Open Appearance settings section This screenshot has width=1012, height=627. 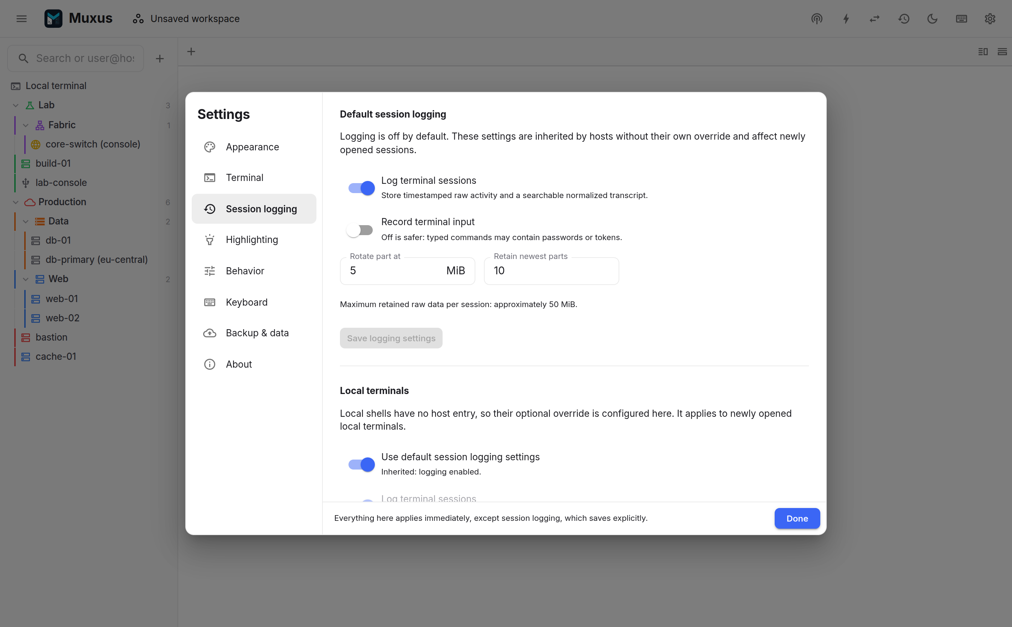(x=254, y=147)
